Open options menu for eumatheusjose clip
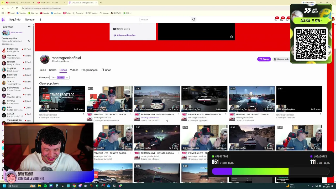 click(131, 115)
